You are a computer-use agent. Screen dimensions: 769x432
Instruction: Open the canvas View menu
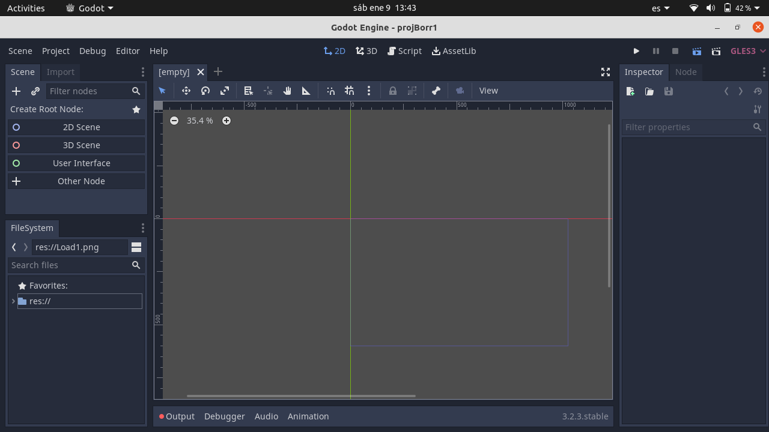(x=488, y=91)
